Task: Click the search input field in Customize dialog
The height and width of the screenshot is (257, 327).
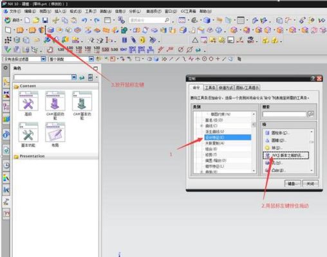Action: coord(285,114)
